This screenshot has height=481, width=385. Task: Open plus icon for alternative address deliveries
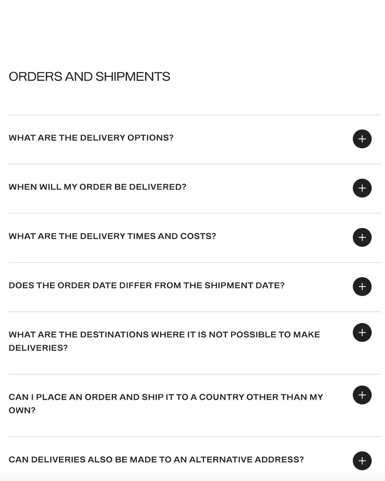pyautogui.click(x=362, y=461)
